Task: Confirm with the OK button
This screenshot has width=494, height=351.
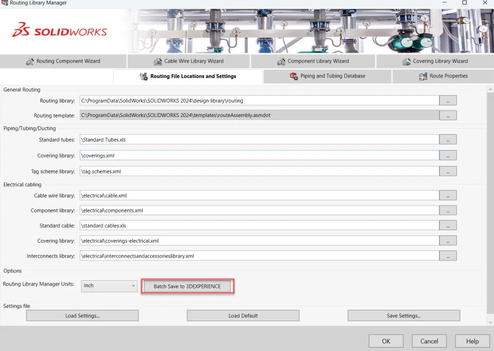Action: tap(386, 341)
